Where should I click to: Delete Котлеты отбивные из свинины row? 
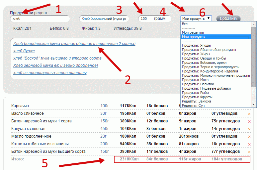click(x=249, y=144)
